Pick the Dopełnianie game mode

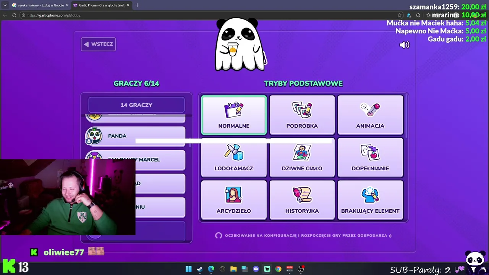[370, 158]
